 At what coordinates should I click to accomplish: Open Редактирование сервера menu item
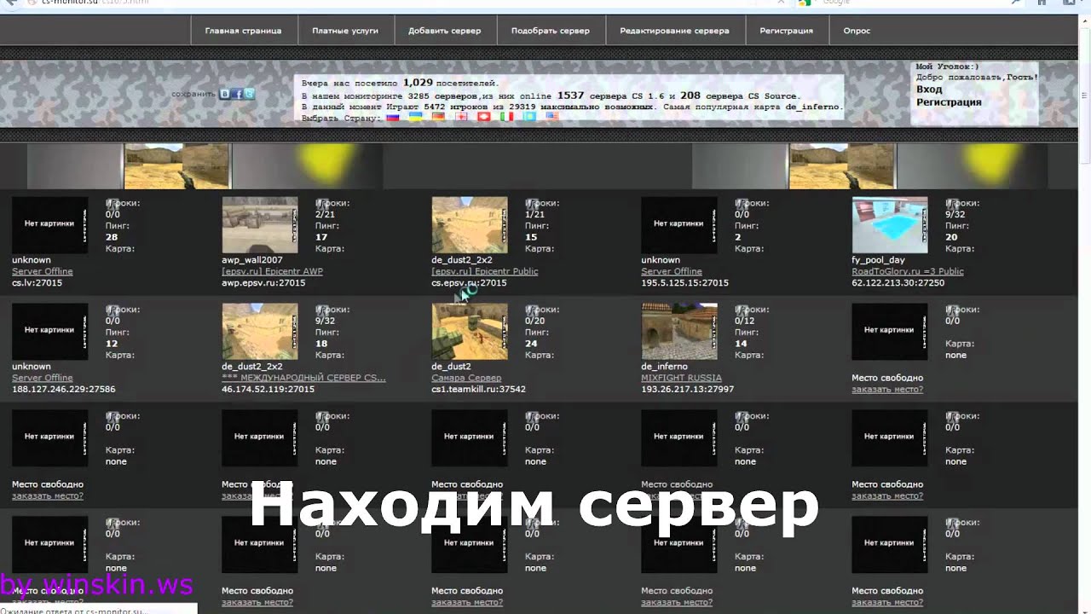tap(674, 31)
